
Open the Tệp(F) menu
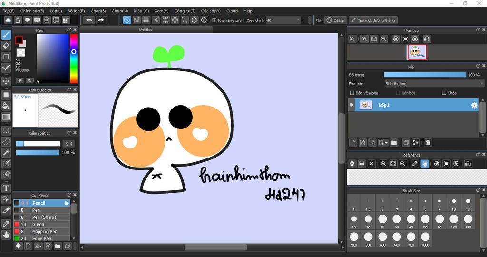coord(9,11)
